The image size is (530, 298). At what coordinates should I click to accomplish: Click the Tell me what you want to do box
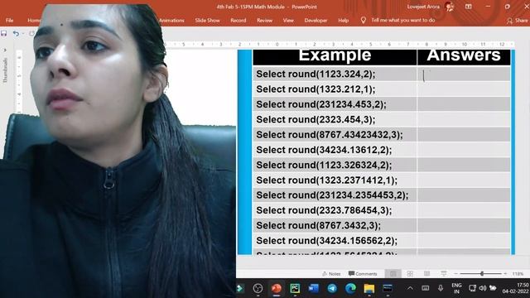(403, 20)
